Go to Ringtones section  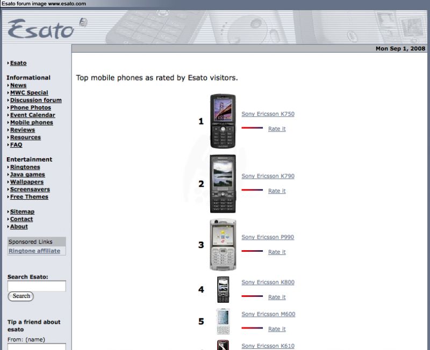(25, 167)
